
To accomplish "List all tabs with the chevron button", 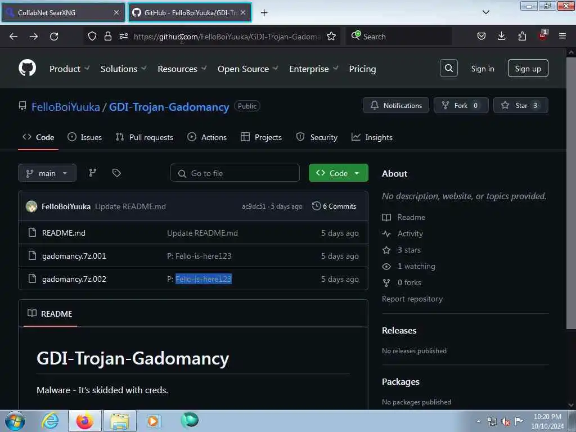I will [x=485, y=12].
